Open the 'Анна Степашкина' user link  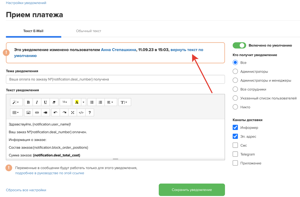click(118, 50)
